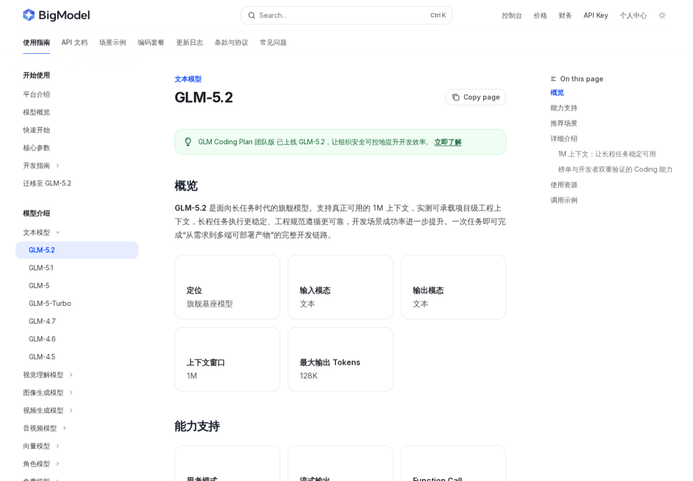The height and width of the screenshot is (481, 693).
Task: Click the copy icon in Copy page
Action: [456, 97]
